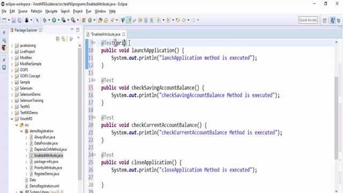The height and width of the screenshot is (193, 343).
Task: Open the Source menu
Action: click(23, 11)
